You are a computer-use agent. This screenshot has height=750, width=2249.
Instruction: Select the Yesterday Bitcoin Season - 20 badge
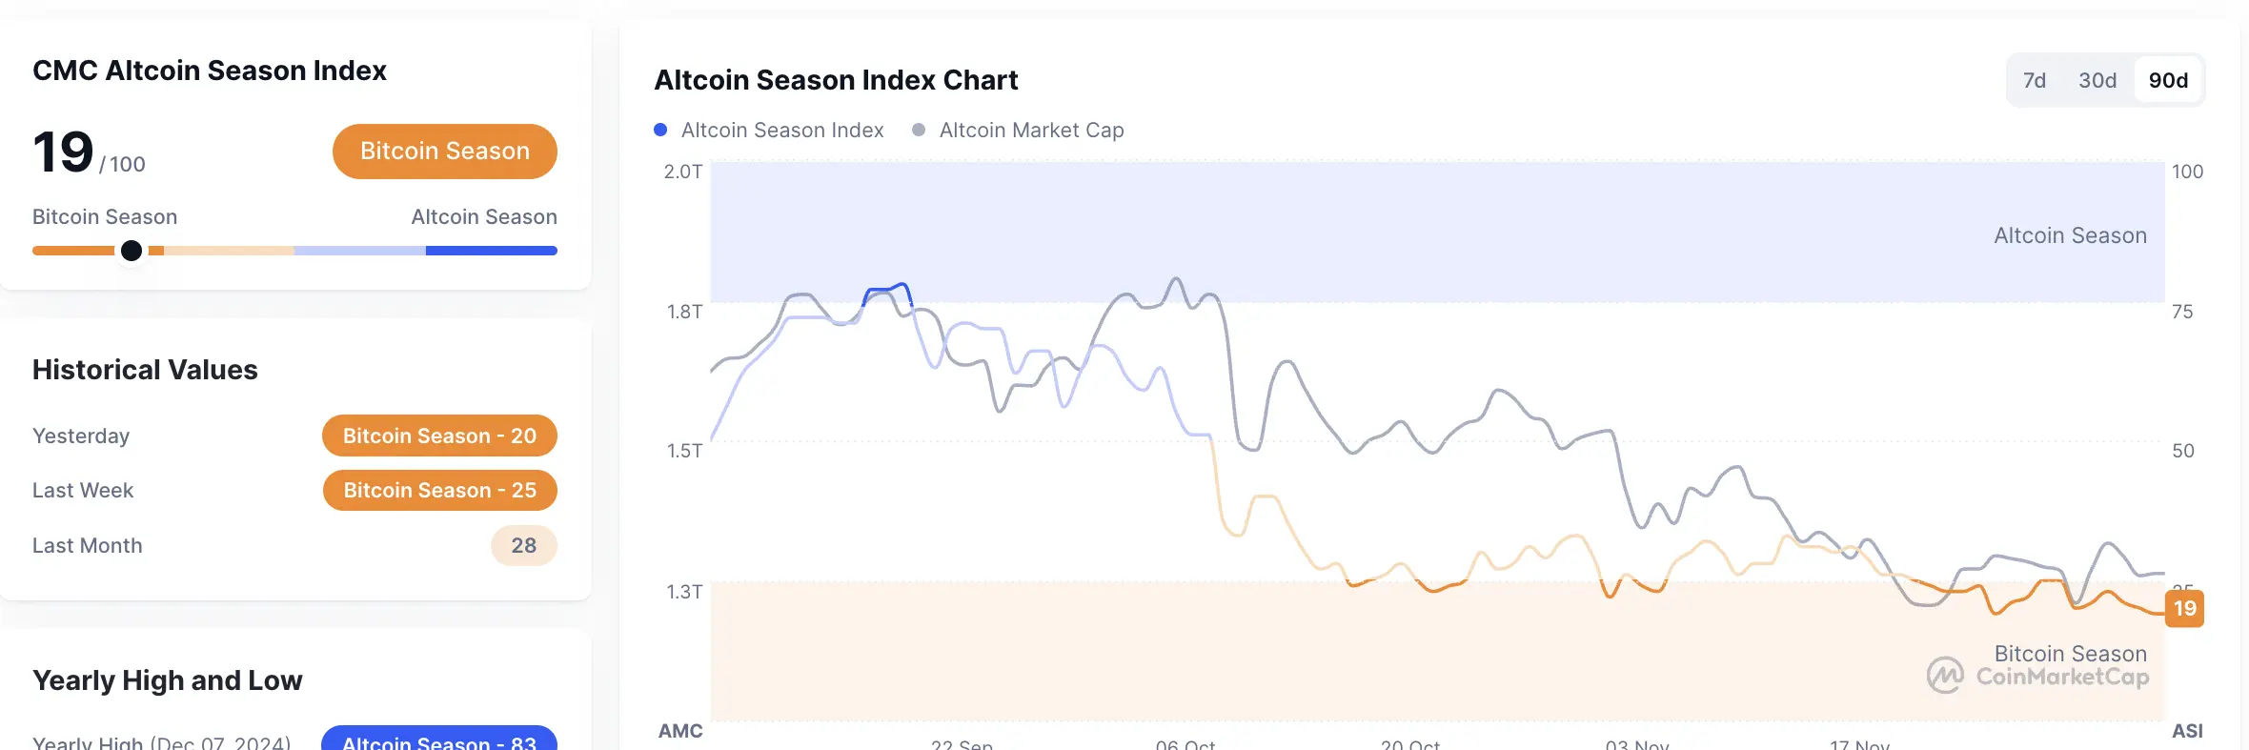point(439,436)
